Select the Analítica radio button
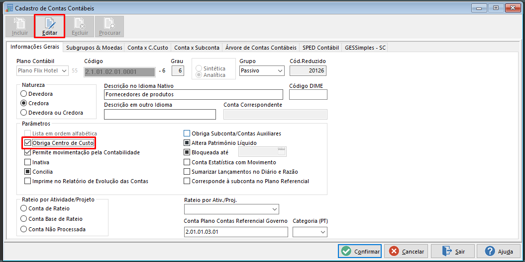This screenshot has height=262, width=525. coord(199,75)
